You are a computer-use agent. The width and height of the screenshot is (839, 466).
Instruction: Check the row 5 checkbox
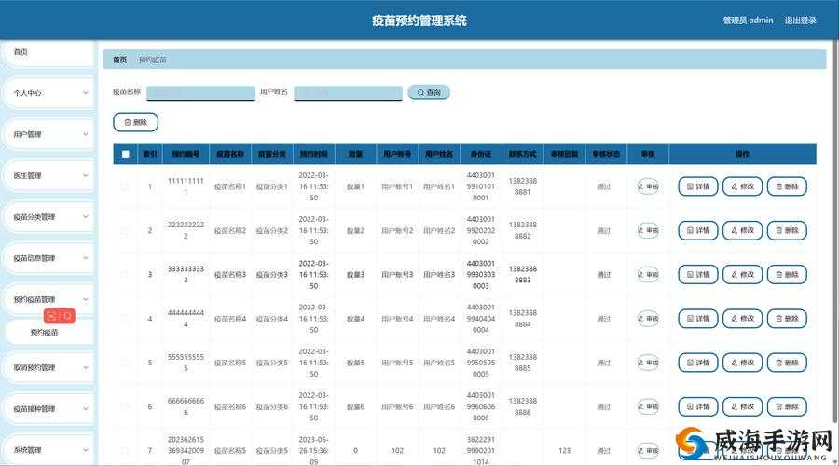coord(125,363)
